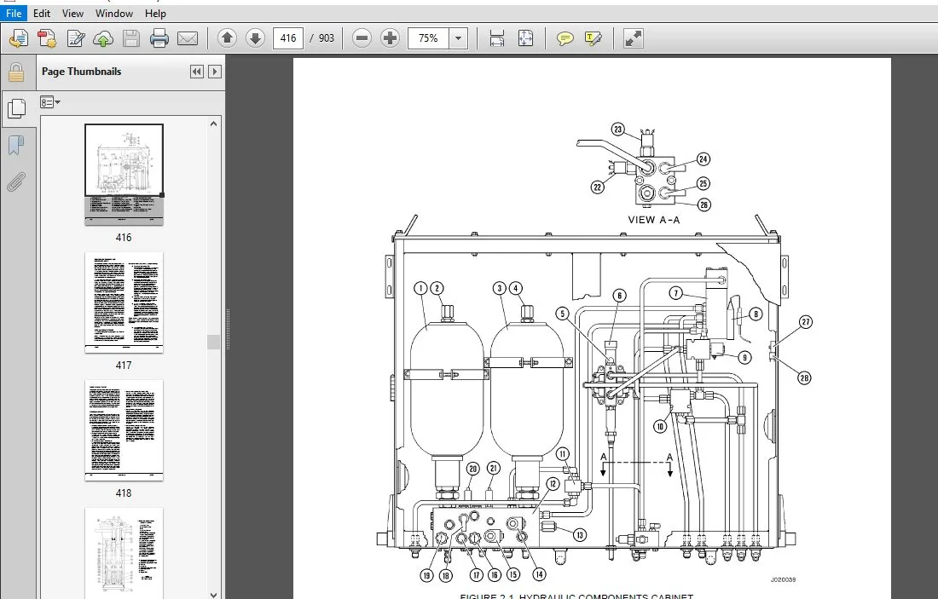938x599 pixels.
Task: Click the J020039 drawing number text
Action: click(x=783, y=580)
